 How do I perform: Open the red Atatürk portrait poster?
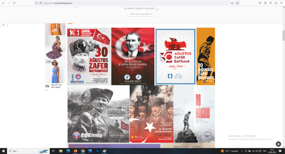[133, 56]
